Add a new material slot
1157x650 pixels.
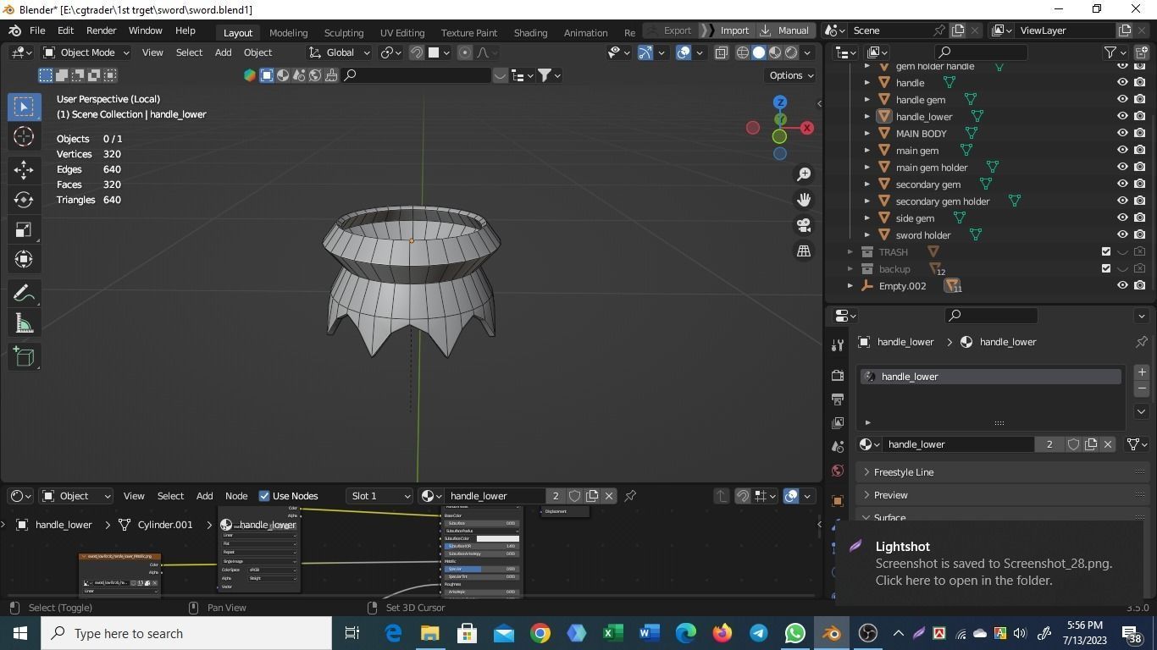pos(1142,372)
